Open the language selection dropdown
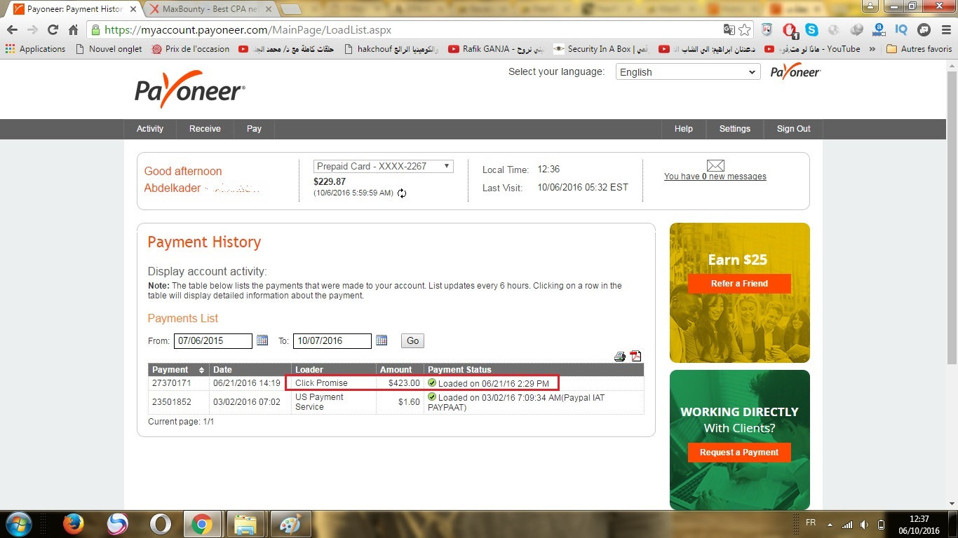This screenshot has height=538, width=958. point(687,72)
